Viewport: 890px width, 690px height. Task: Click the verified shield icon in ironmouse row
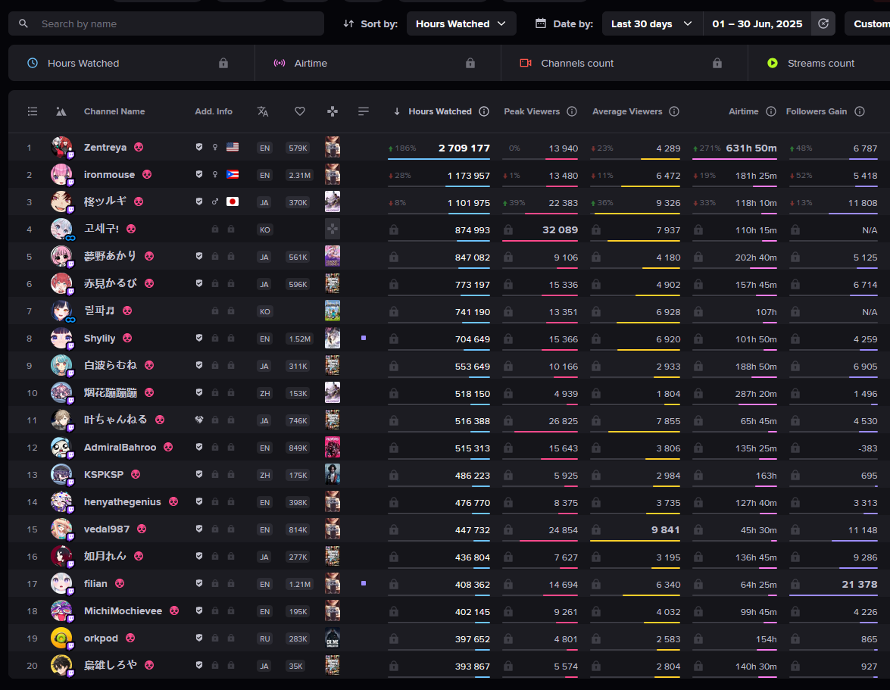pos(199,175)
